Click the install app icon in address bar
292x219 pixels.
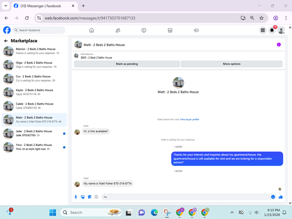click(243, 18)
